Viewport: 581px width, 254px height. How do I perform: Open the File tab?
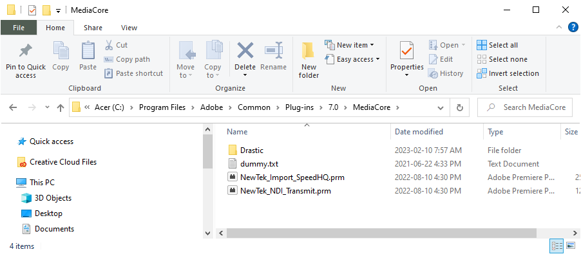[x=19, y=28]
